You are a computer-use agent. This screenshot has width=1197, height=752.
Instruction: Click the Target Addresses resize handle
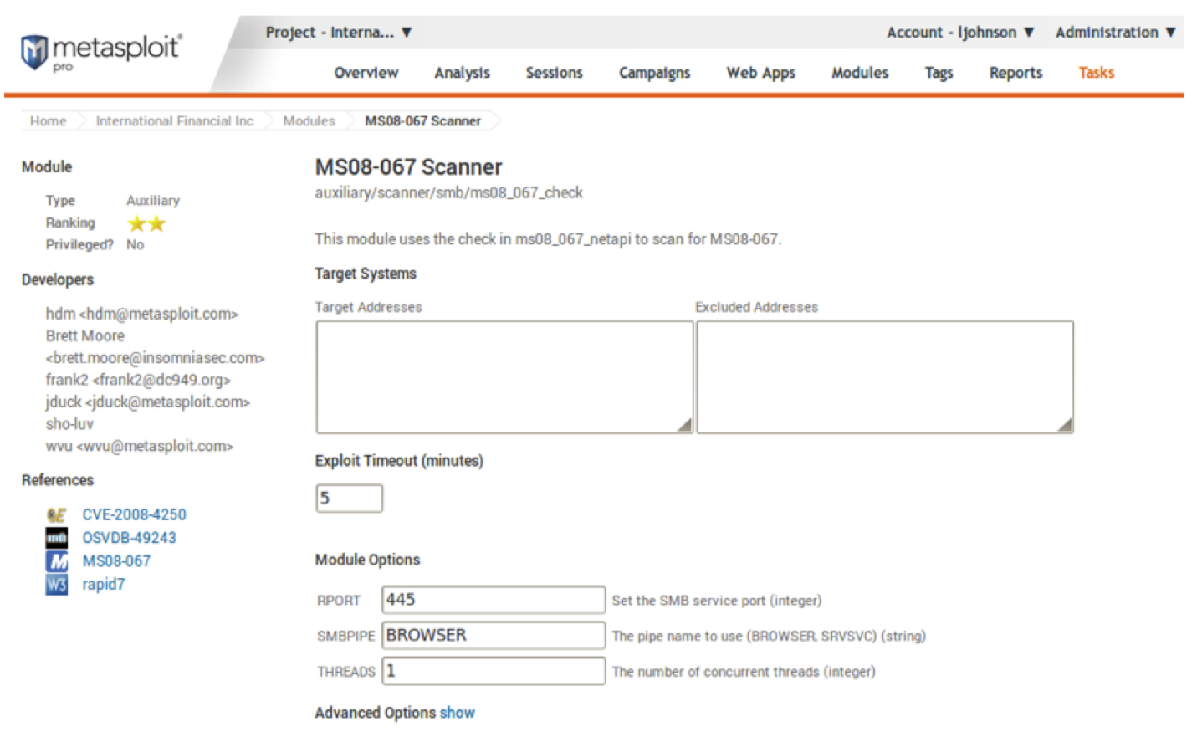tap(685, 425)
